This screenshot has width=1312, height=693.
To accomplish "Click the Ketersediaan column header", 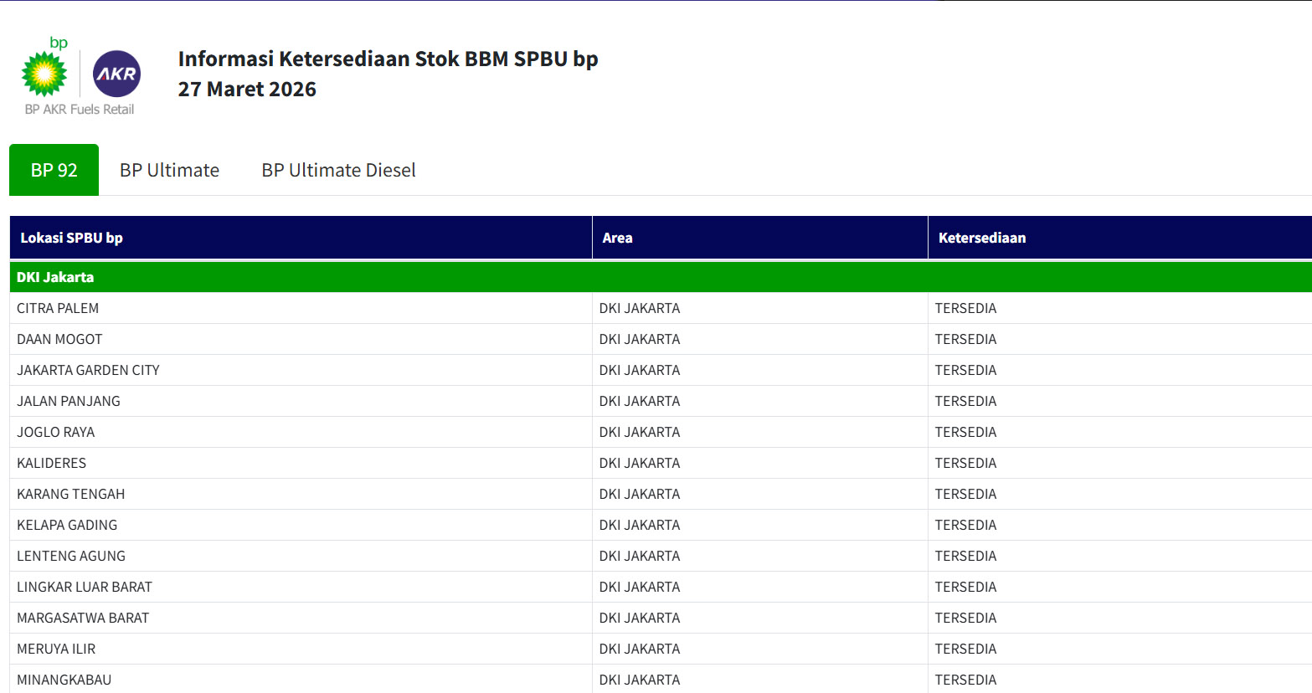I will [981, 239].
